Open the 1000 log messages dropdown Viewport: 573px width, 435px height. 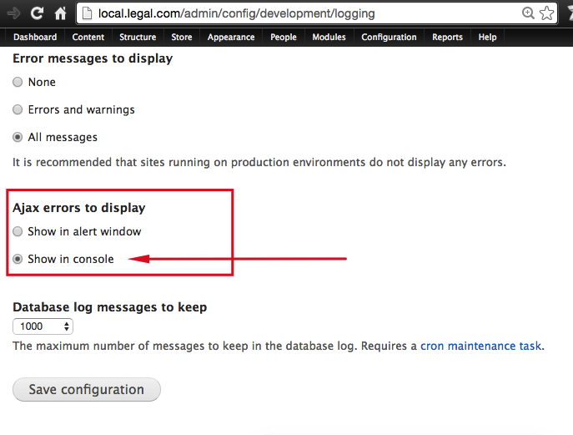pyautogui.click(x=43, y=326)
